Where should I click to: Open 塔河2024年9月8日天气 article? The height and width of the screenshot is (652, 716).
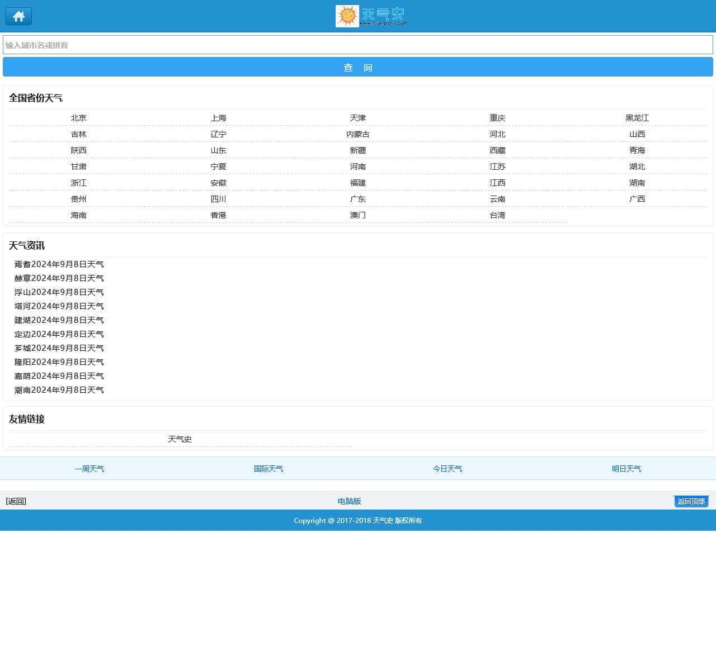tap(59, 306)
